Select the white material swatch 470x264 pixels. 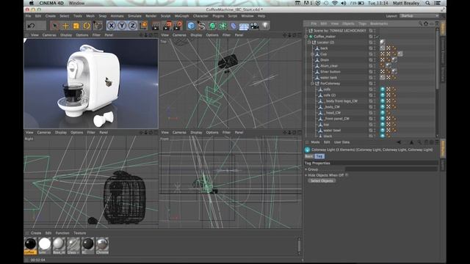click(x=45, y=244)
